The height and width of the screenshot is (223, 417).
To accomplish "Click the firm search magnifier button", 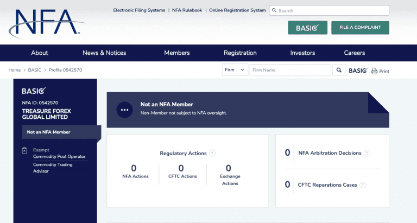I will point(339,70).
